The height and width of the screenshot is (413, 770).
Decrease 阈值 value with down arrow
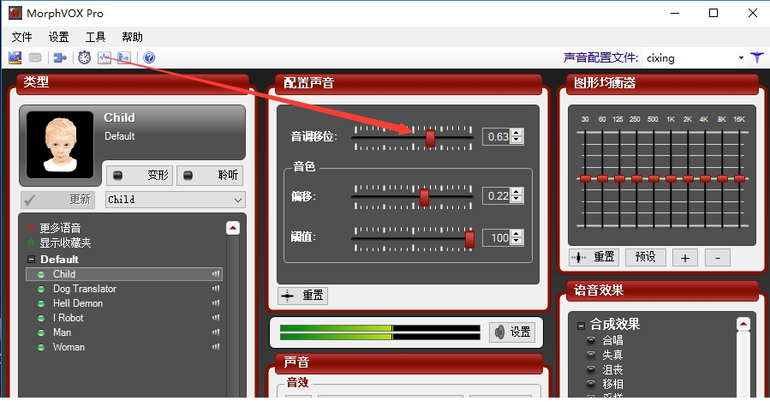click(x=516, y=241)
